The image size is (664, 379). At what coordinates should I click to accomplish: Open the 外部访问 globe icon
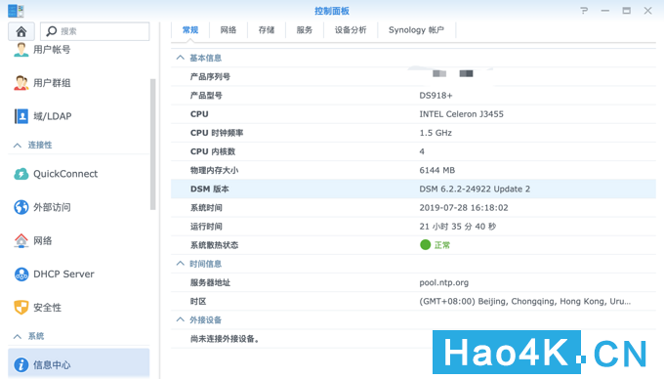click(21, 207)
